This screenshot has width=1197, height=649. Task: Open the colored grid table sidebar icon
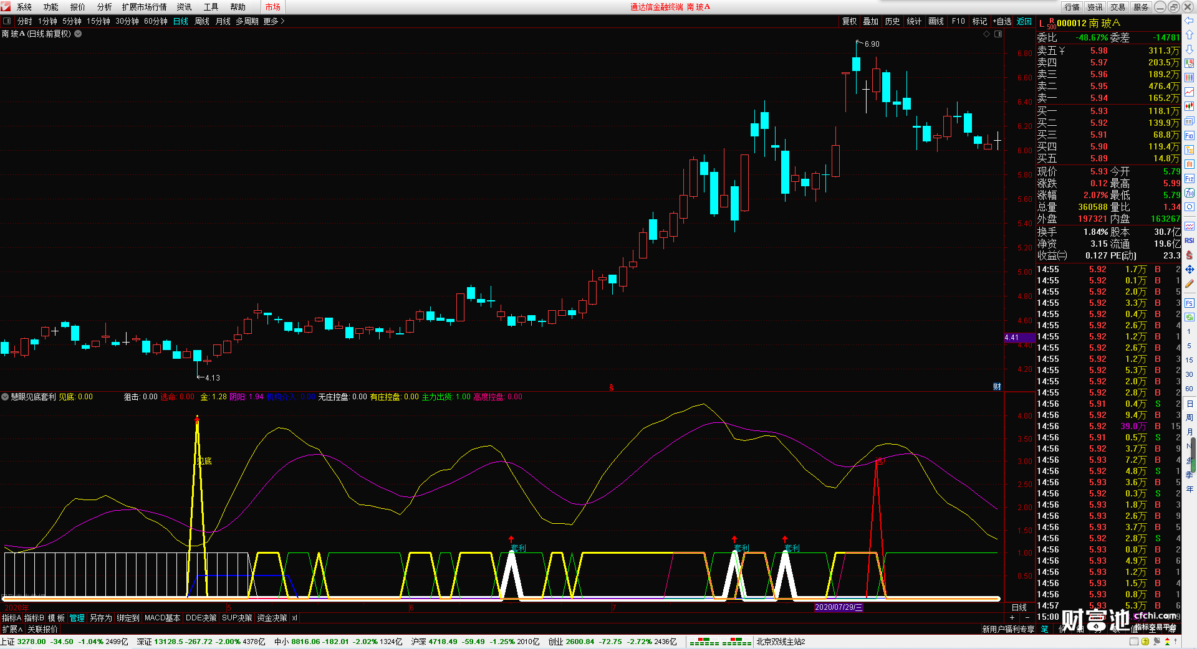coord(1190,78)
